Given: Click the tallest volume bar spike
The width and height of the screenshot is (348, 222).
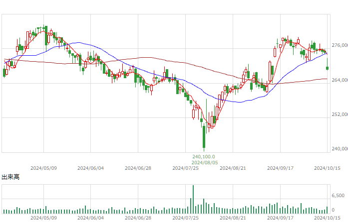Looking at the screenshot, I should click(193, 199).
